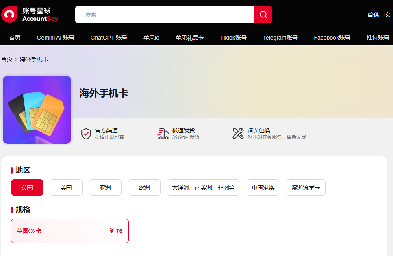Open the Tiktok账号 menu item
This screenshot has width=393, height=256.
coord(233,38)
